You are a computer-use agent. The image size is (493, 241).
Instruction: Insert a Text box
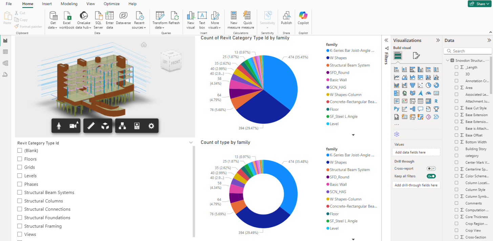202,20
